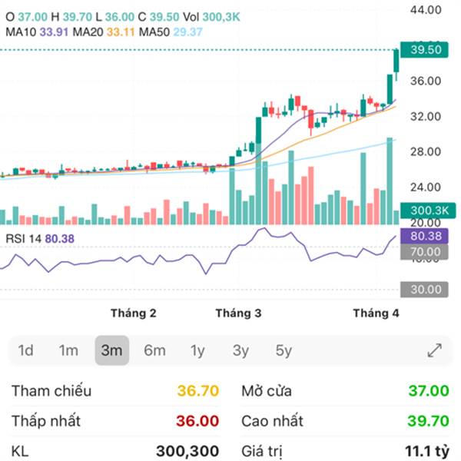Screen dimensions: 461x461
Task: Click the 30.00 RSI oversold level label
Action: click(425, 290)
